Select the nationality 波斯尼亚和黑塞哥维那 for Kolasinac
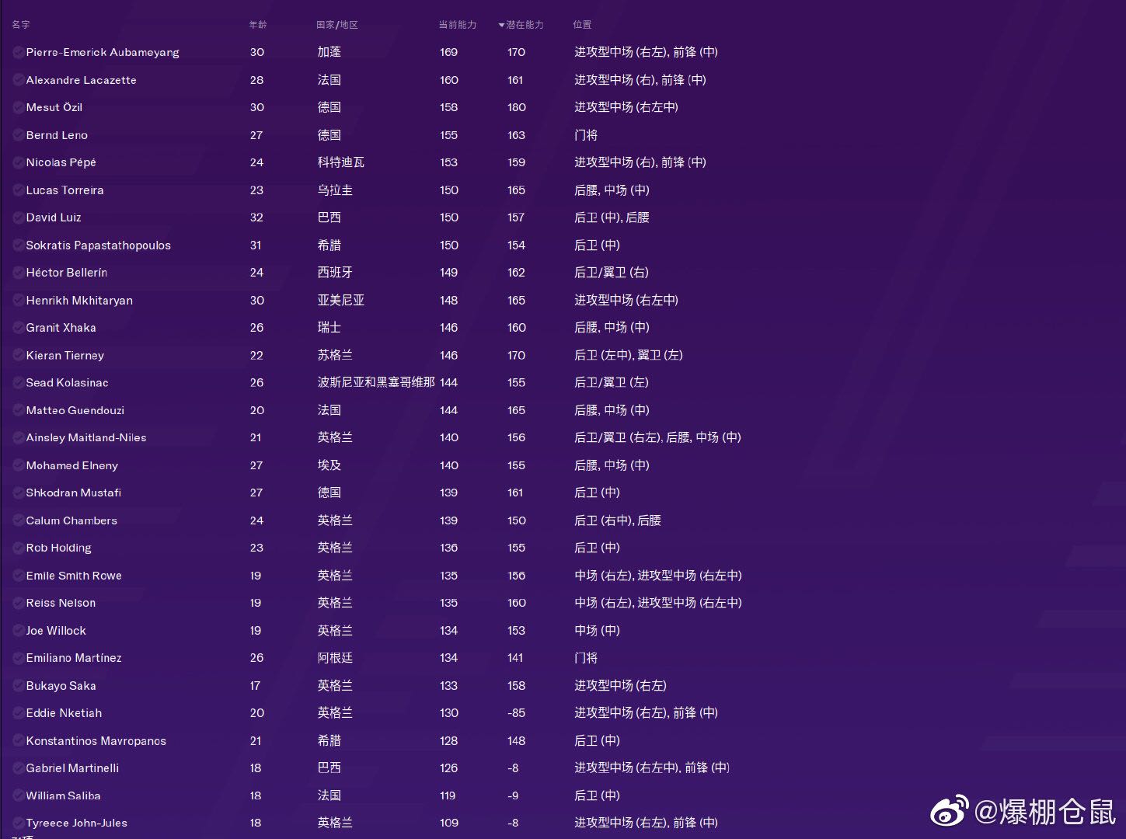This screenshot has width=1126, height=839. pyautogui.click(x=376, y=383)
